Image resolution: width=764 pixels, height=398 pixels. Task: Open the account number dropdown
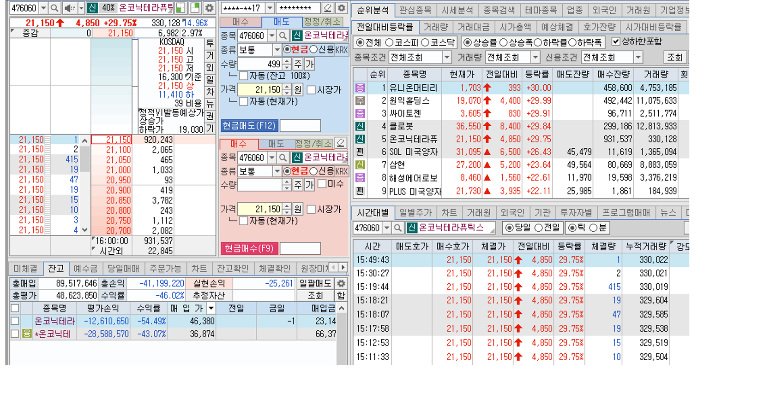click(270, 8)
